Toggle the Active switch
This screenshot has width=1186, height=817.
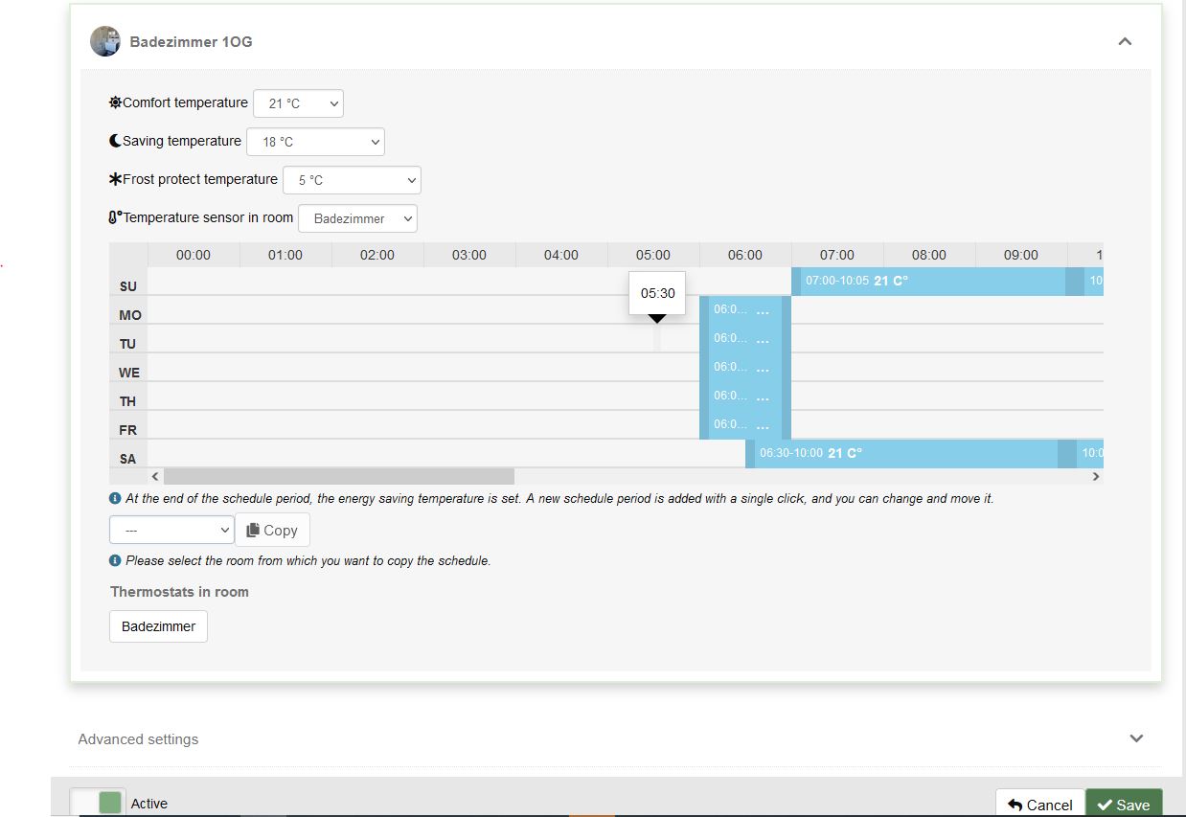pos(99,803)
